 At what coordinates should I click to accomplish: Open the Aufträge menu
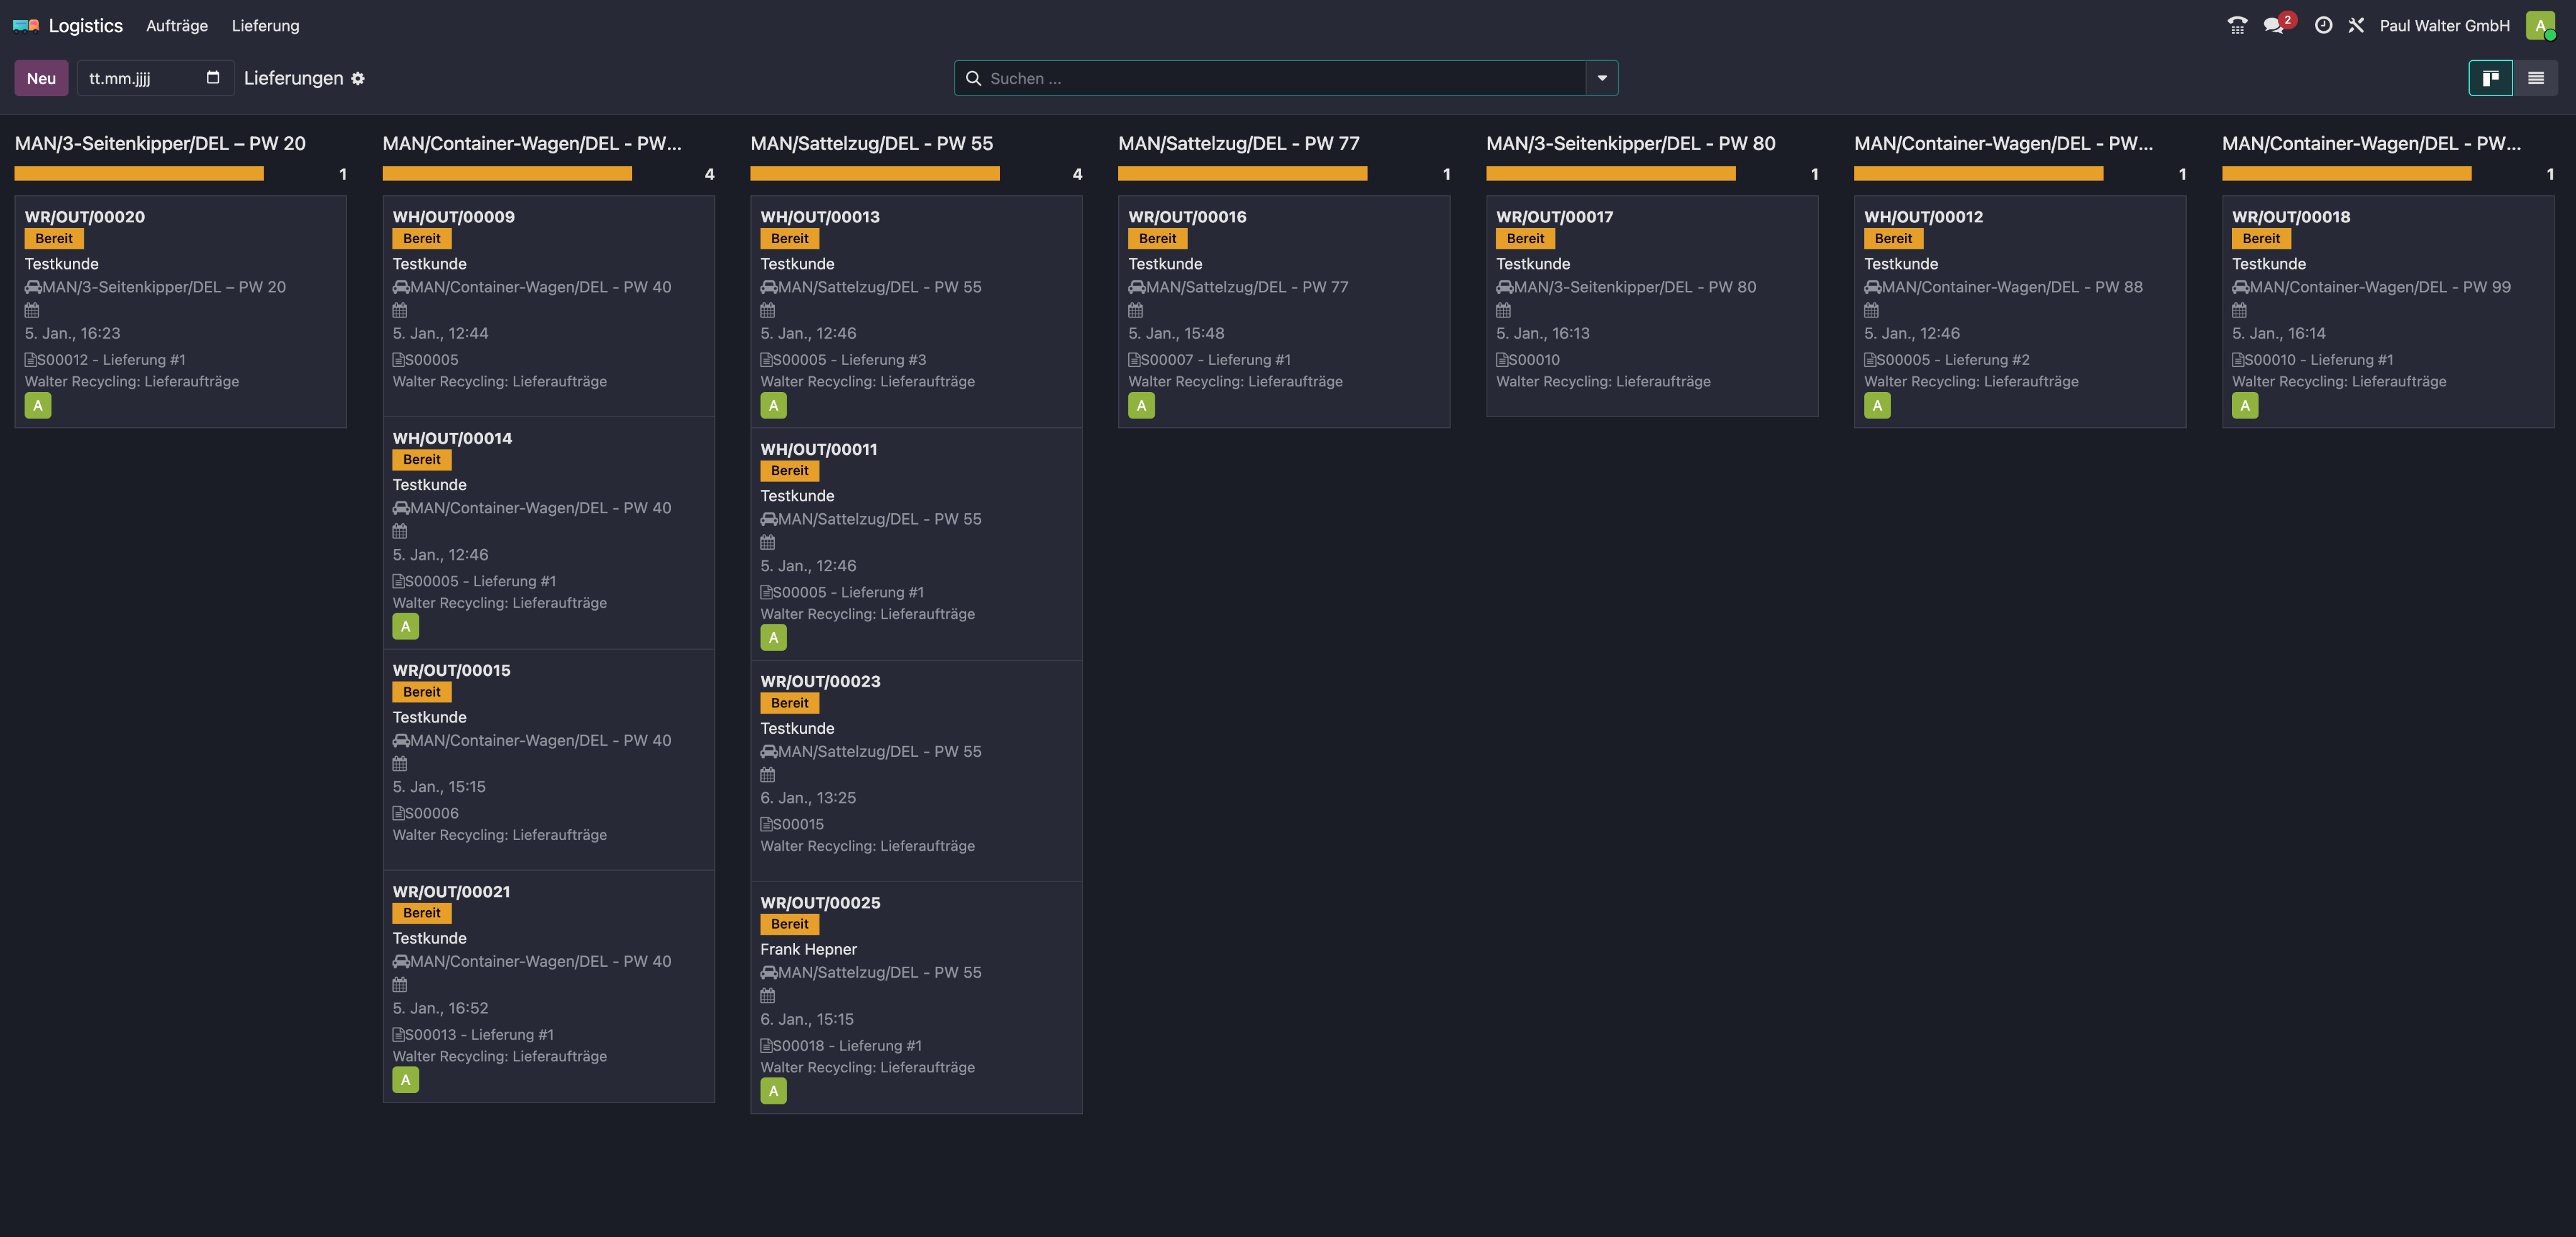point(176,25)
